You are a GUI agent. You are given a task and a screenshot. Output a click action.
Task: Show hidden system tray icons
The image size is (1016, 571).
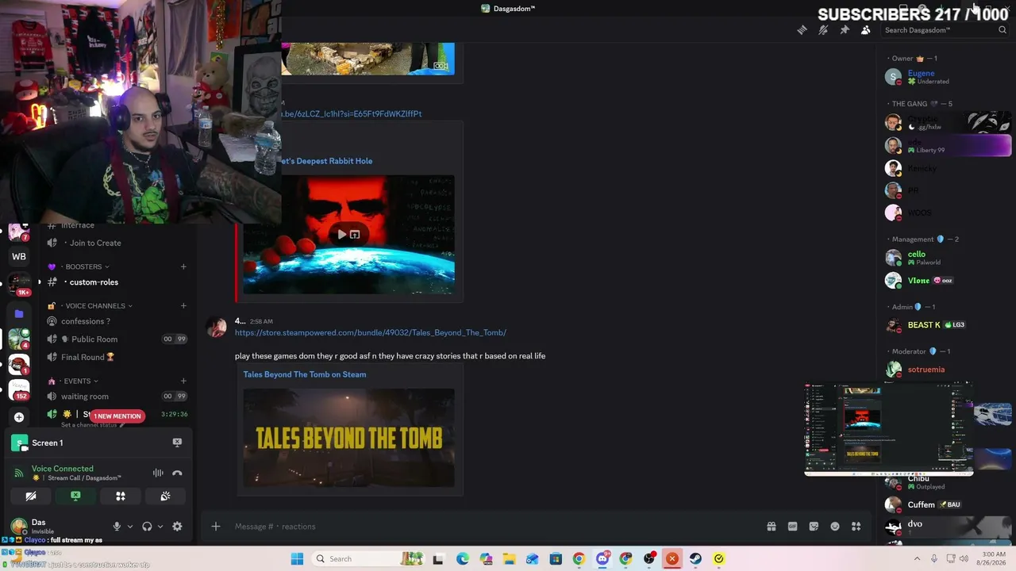pyautogui.click(x=917, y=559)
